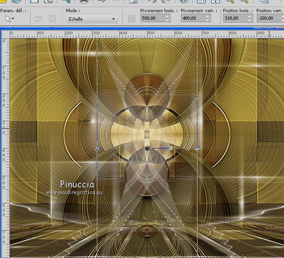The image size is (284, 258).
Task: Open the Param. déf. presets picker
Action: tap(9, 19)
